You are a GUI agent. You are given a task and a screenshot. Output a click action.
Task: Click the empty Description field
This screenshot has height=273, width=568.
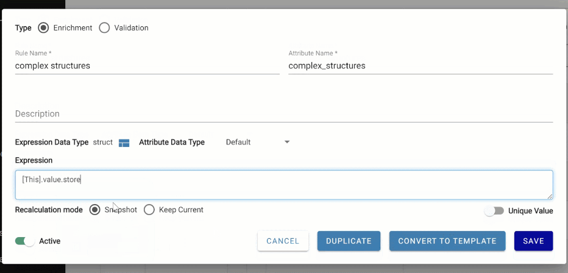[x=283, y=114]
